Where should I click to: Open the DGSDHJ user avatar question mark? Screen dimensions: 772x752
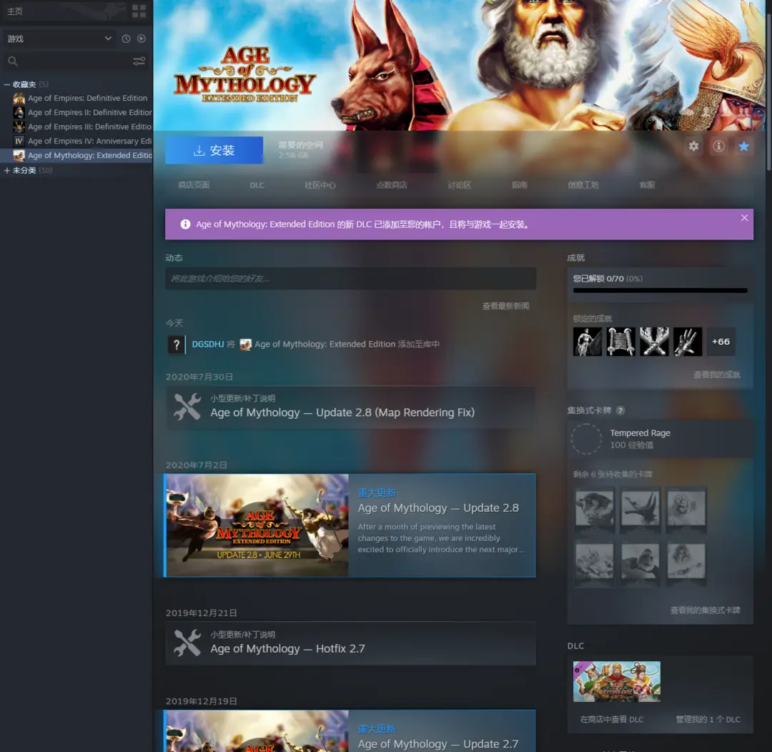177,345
